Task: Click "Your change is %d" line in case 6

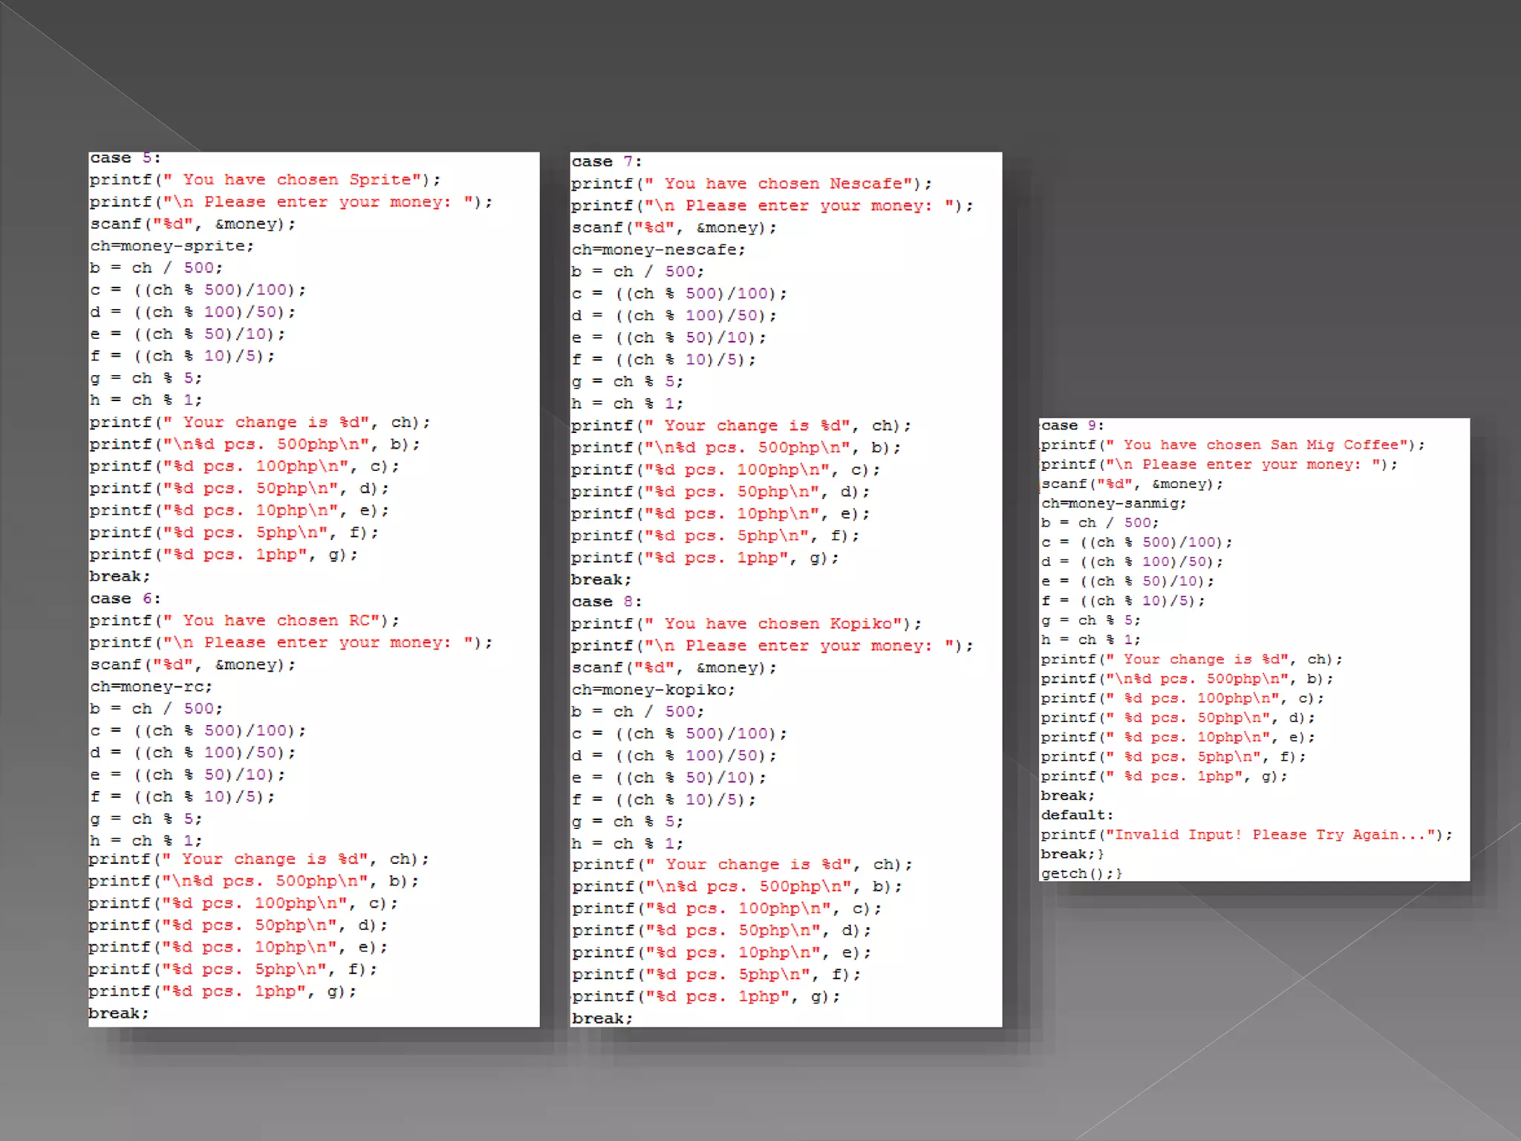Action: 259,859
